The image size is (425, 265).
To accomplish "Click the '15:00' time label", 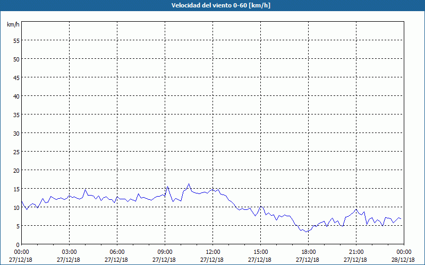I will pyautogui.click(x=260, y=252).
